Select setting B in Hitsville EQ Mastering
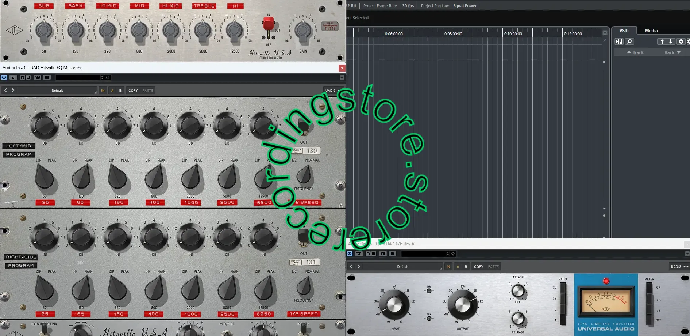This screenshot has height=336, width=690. 120,90
